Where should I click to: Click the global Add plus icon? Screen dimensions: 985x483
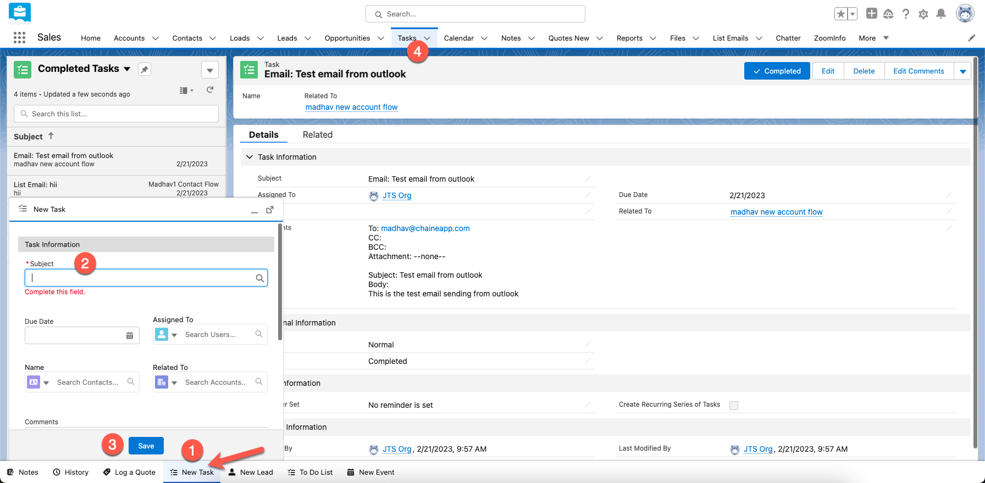click(x=871, y=14)
